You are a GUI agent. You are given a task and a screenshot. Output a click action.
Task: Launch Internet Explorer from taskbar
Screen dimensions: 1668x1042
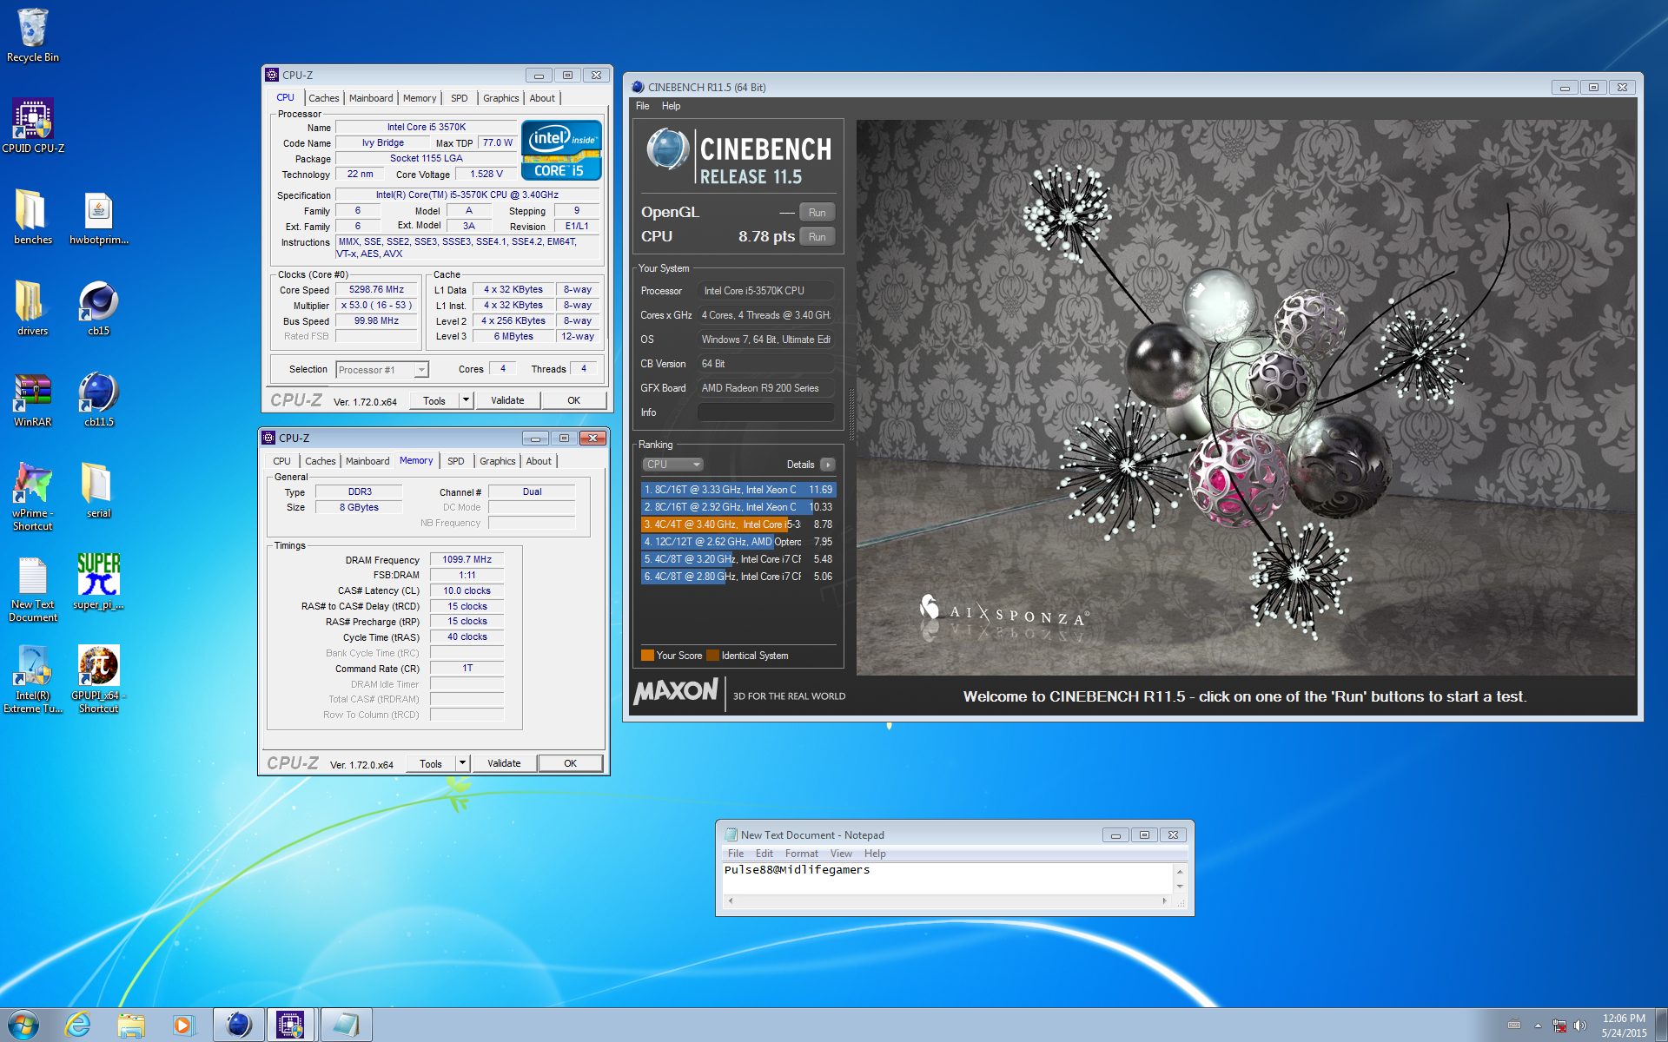[78, 1026]
